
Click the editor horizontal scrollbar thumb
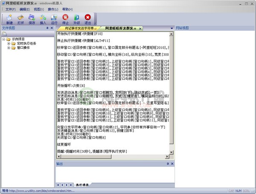86,156
